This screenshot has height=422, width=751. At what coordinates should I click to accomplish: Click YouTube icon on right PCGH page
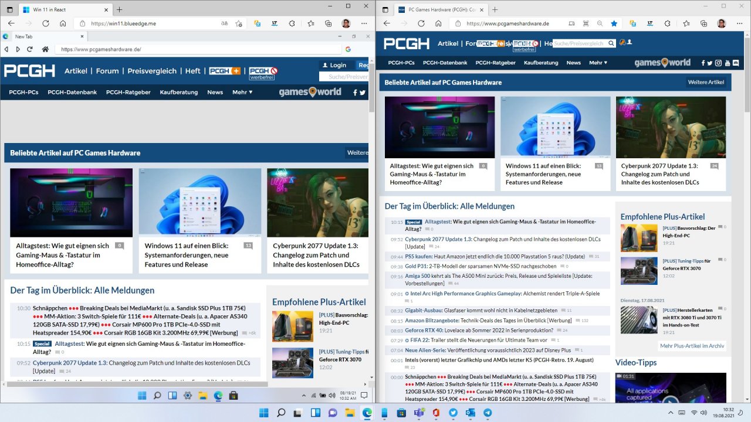(728, 63)
